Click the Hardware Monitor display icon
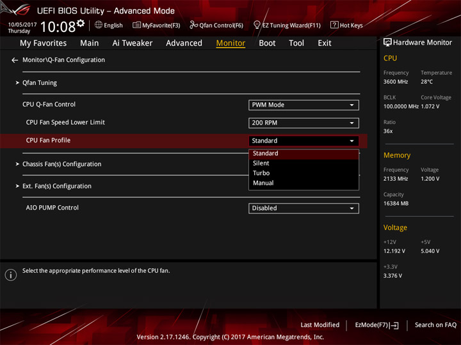The height and width of the screenshot is (345, 461). coord(387,43)
